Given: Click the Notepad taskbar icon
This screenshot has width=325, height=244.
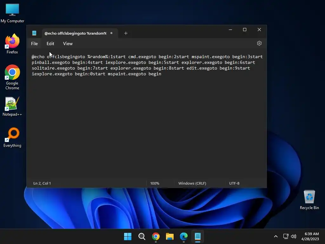Looking at the screenshot, I should [198, 236].
